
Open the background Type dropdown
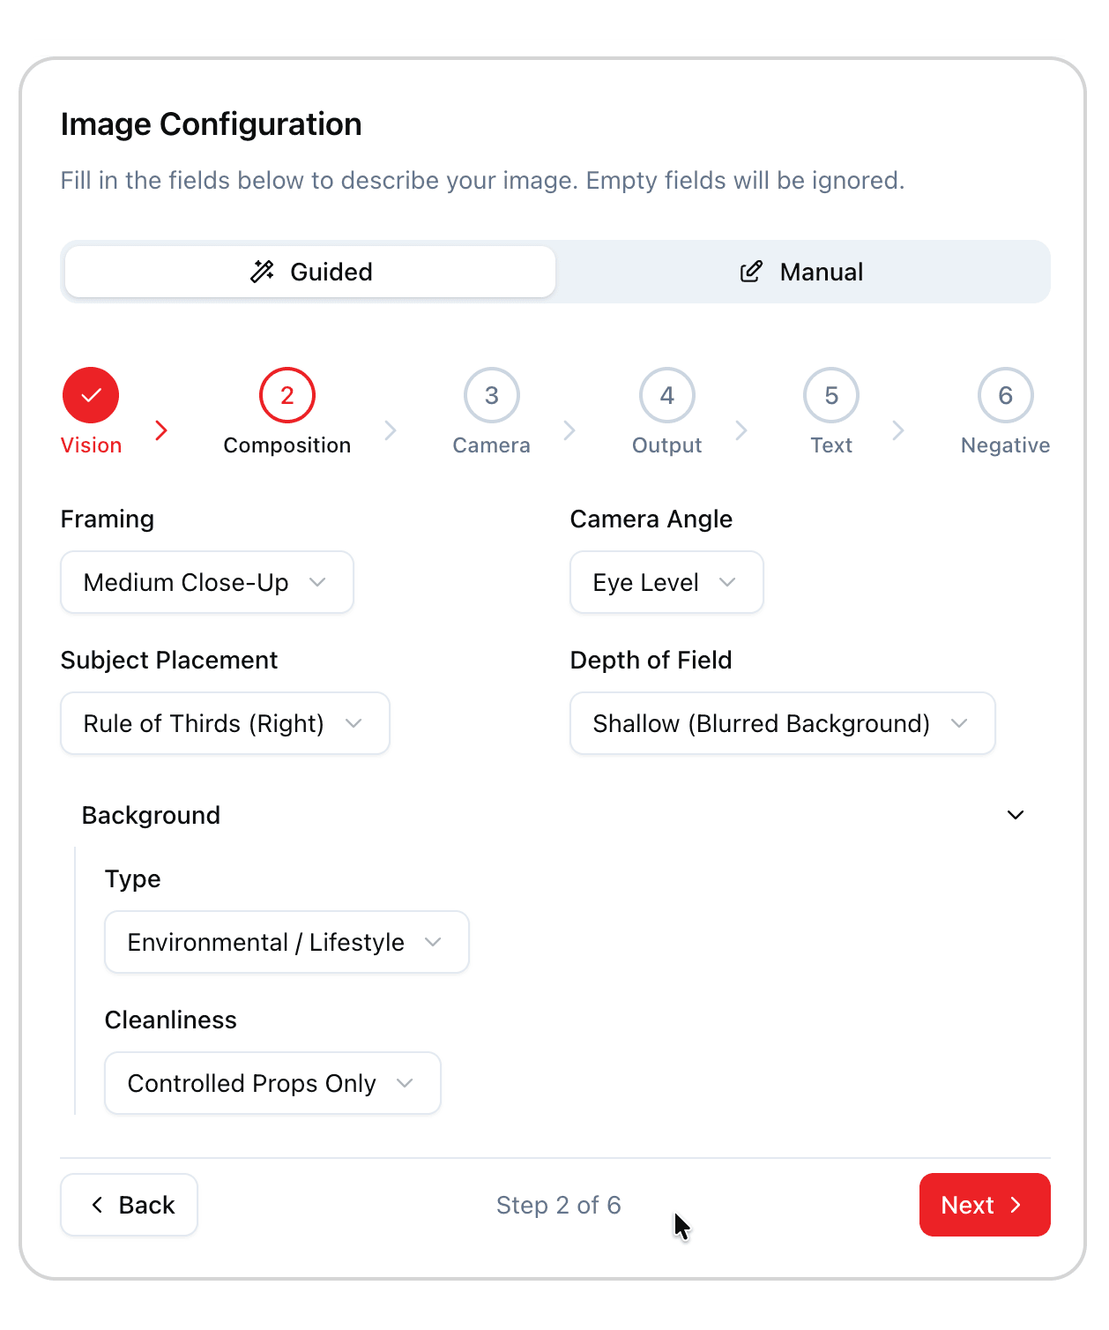point(287,942)
